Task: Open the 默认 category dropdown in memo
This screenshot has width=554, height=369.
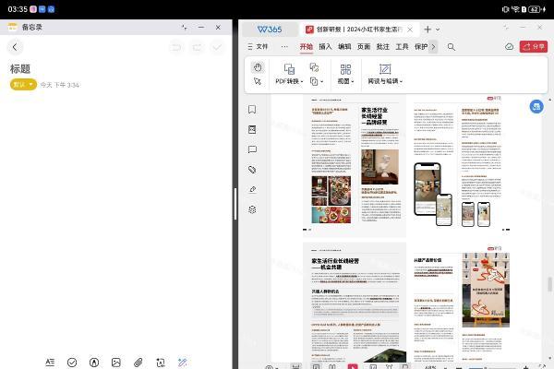Action: coord(23,84)
